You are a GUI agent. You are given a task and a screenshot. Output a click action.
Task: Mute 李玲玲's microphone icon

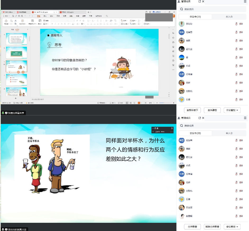point(236,24)
